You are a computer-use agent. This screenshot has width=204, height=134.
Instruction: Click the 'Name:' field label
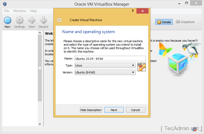[x=68, y=58]
